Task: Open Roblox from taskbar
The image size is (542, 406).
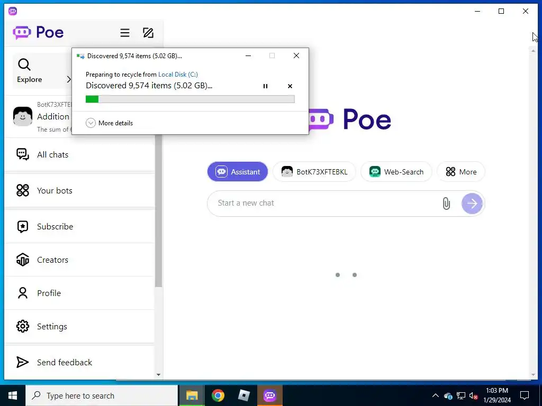Action: [x=243, y=395]
